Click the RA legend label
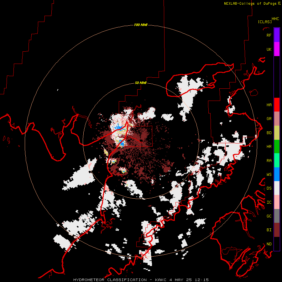This screenshot has width=282, height=282. 269,161
